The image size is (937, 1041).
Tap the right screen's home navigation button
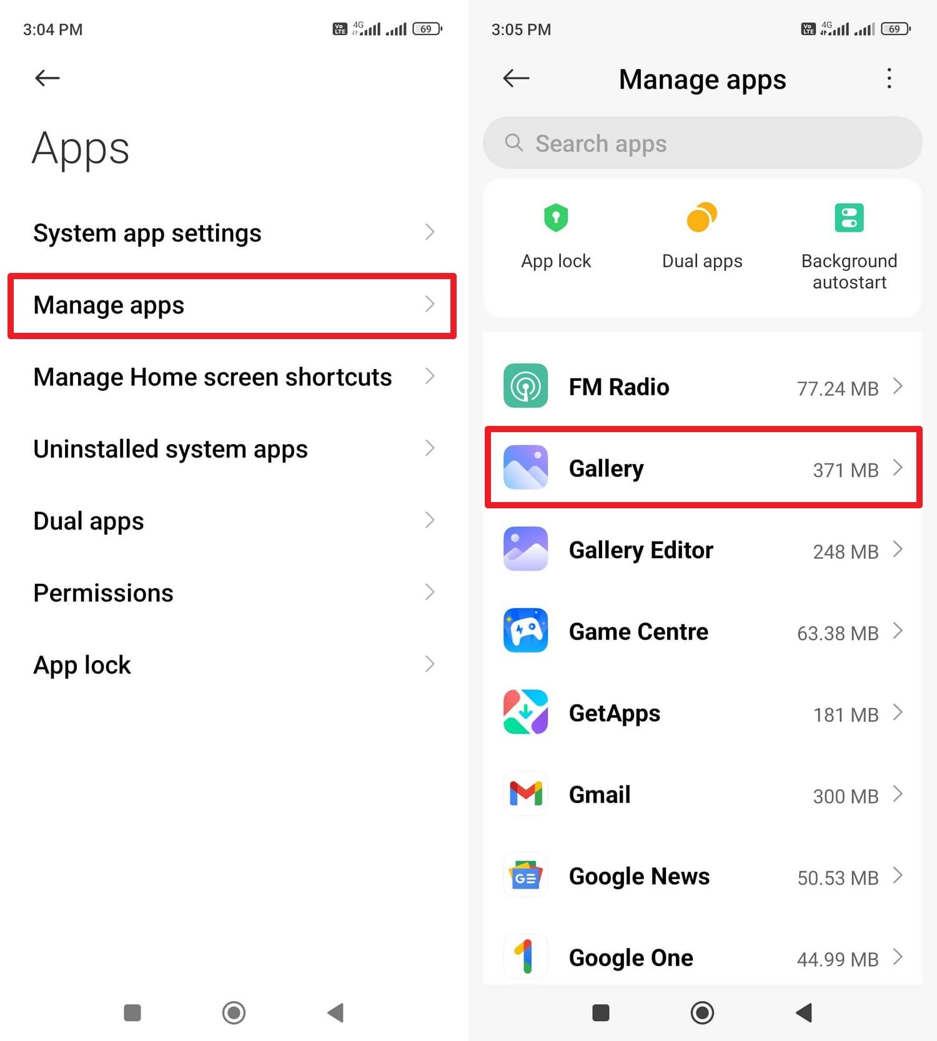tap(702, 1012)
